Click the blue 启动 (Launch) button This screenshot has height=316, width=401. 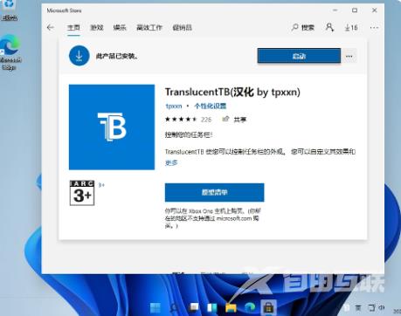point(299,56)
